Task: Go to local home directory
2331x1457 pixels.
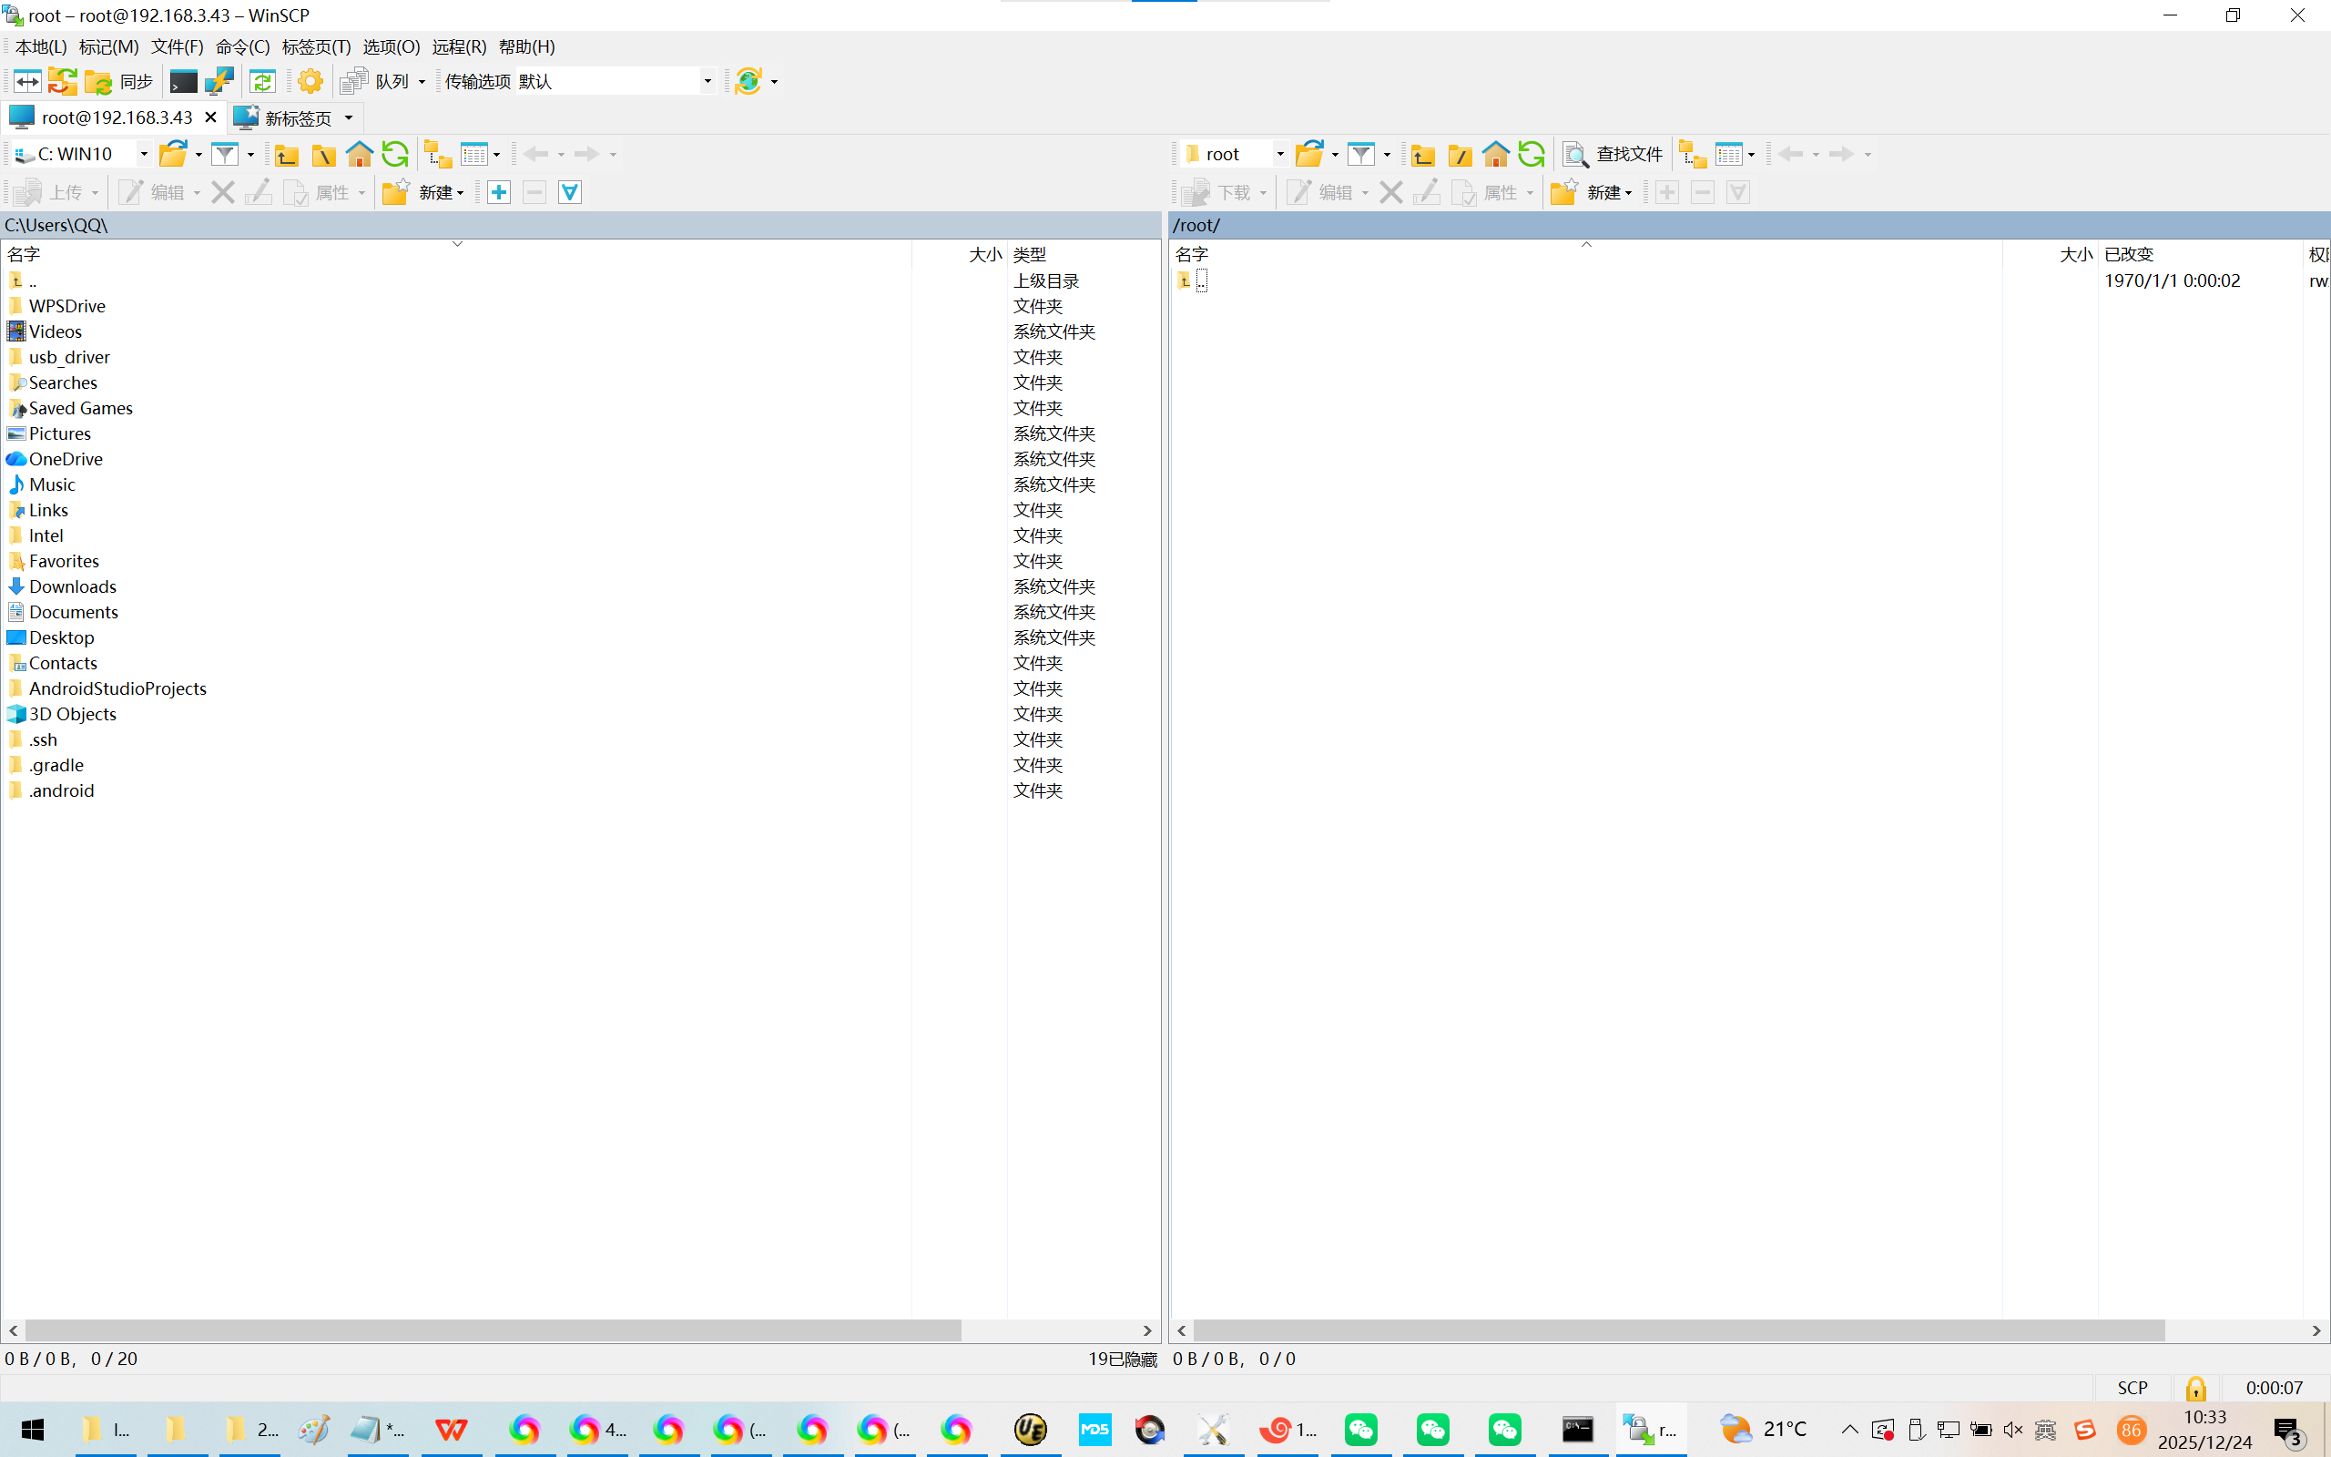Action: coord(360,154)
